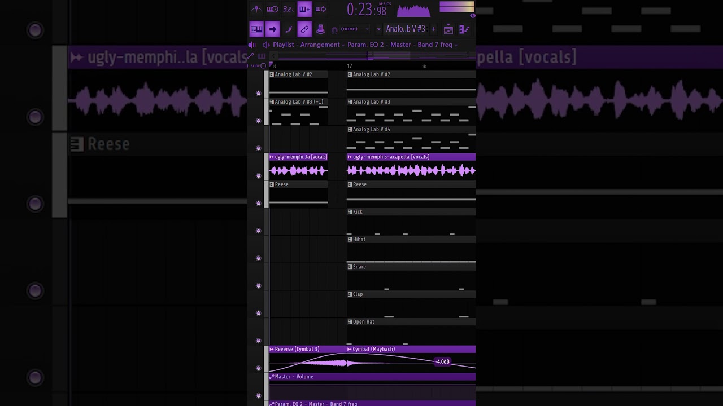Open the Kick pattern clip menu icon

coord(350,212)
